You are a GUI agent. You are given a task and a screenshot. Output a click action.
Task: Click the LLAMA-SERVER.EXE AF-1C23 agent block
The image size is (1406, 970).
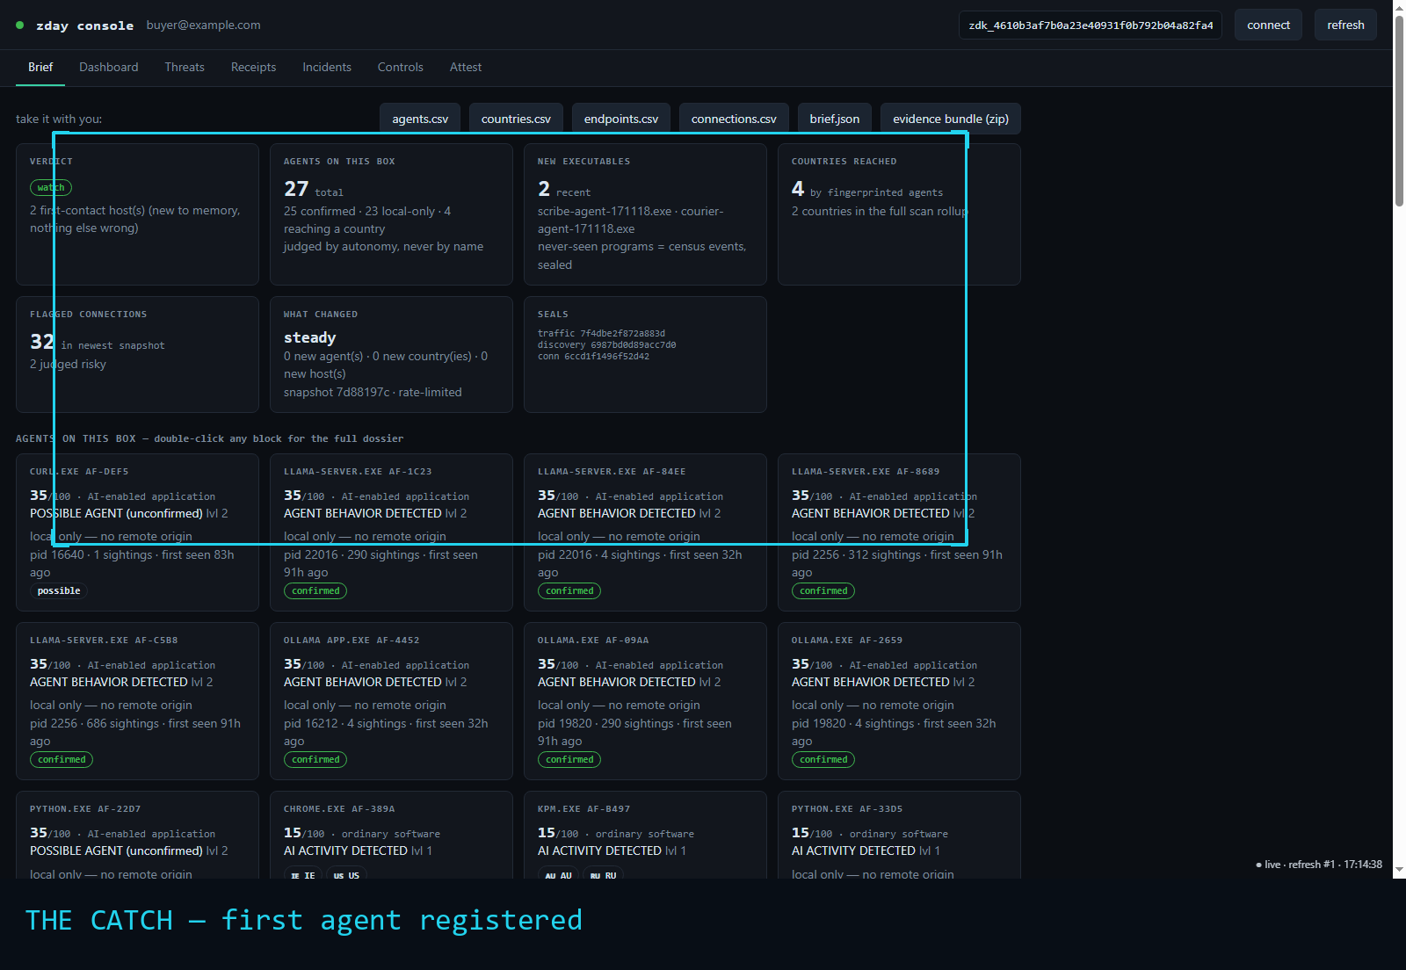point(391,532)
